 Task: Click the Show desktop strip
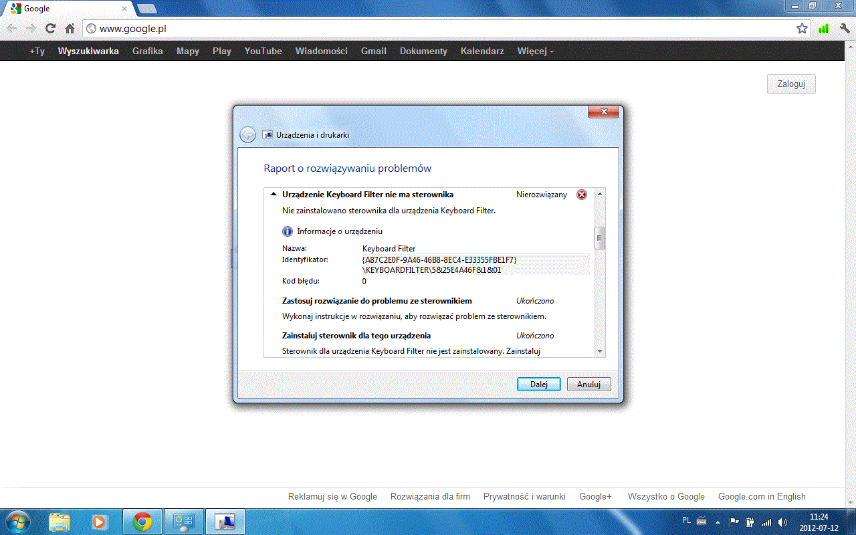click(851, 522)
